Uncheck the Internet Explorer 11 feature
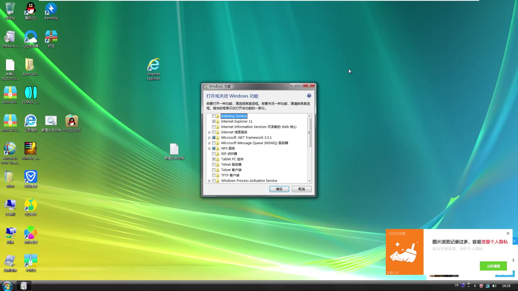This screenshot has width=518, height=291. 214,121
